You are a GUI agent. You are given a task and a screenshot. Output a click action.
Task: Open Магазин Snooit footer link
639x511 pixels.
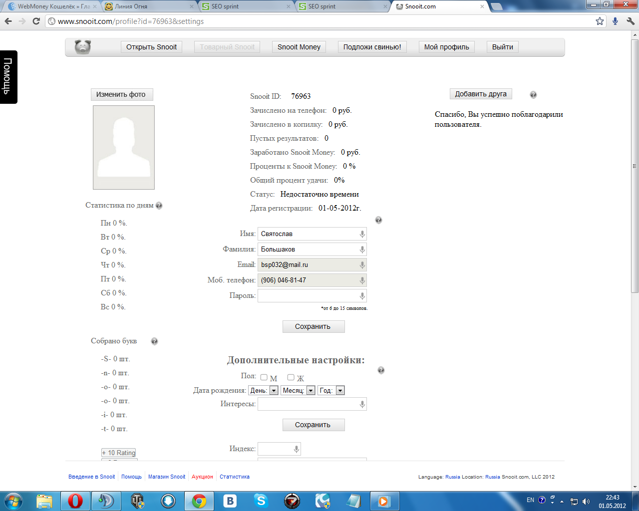(x=167, y=477)
